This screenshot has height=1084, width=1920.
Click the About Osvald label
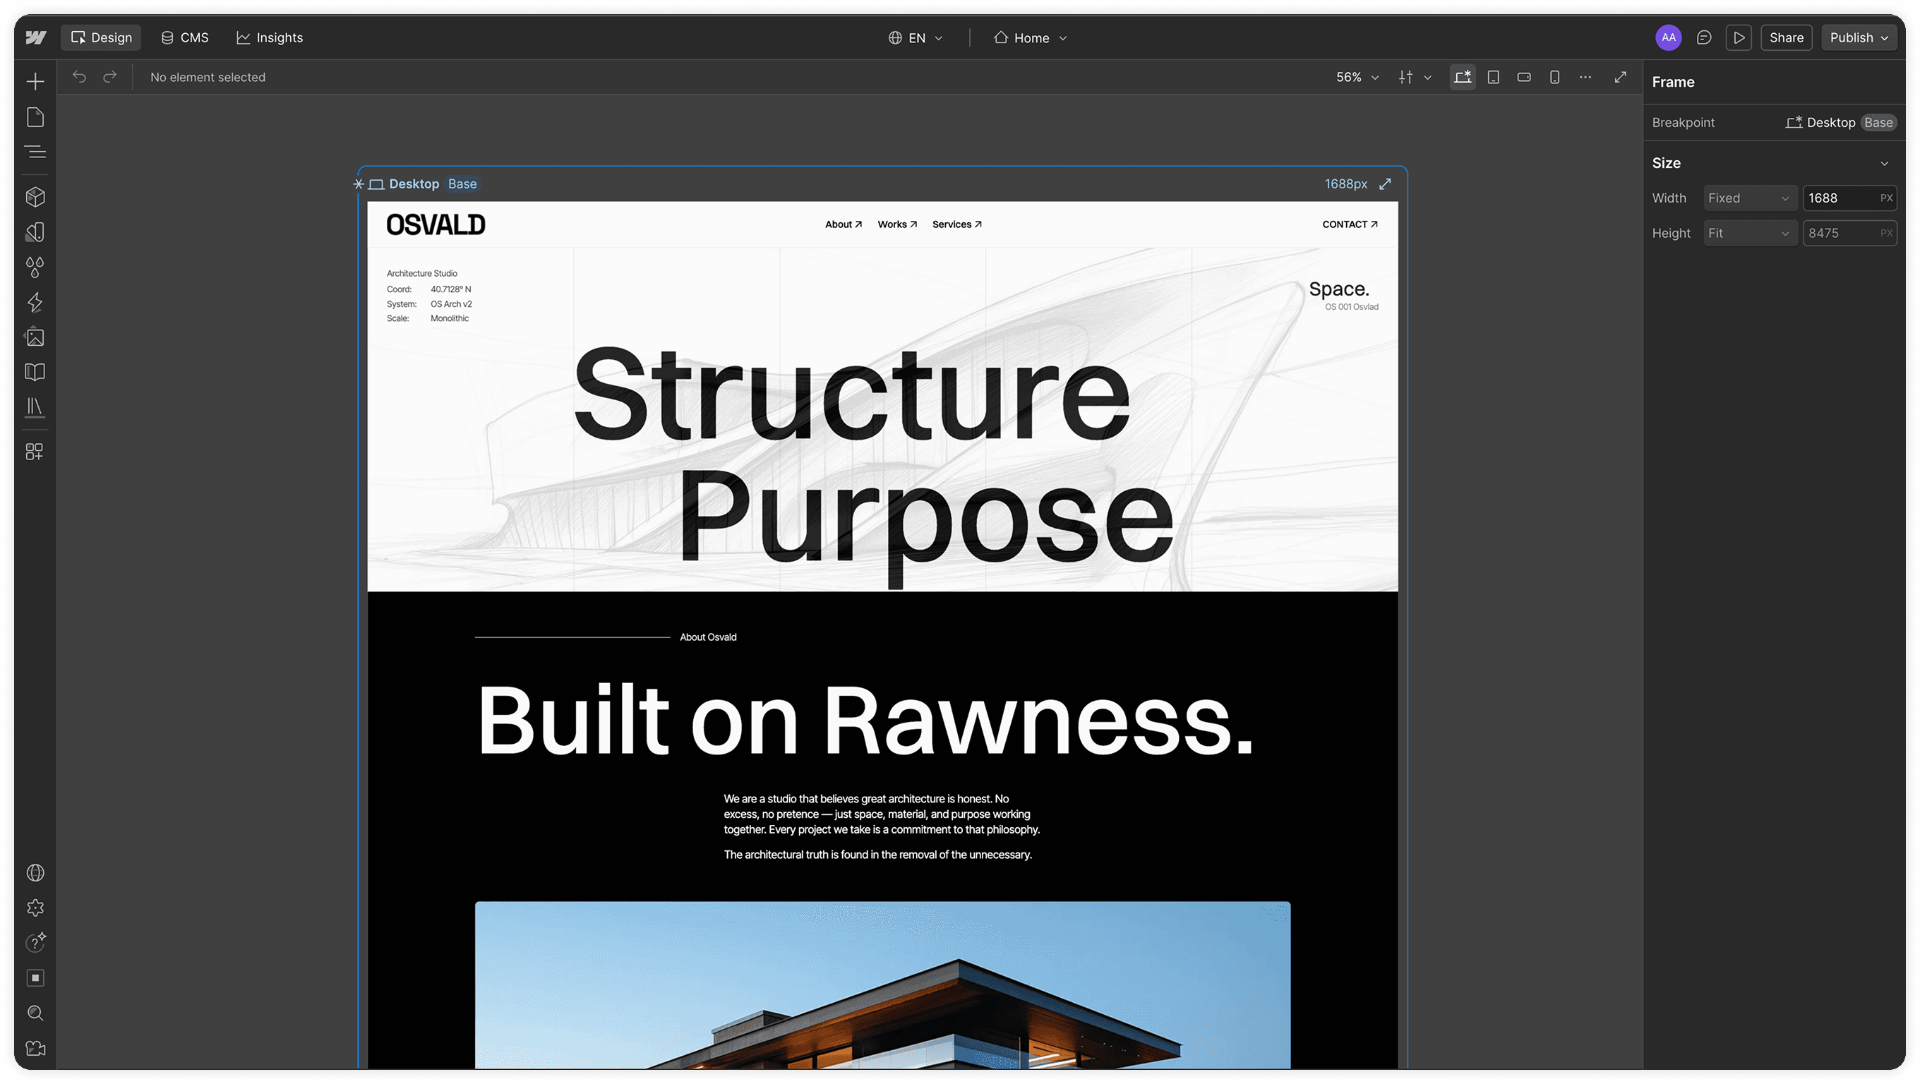pyautogui.click(x=708, y=637)
